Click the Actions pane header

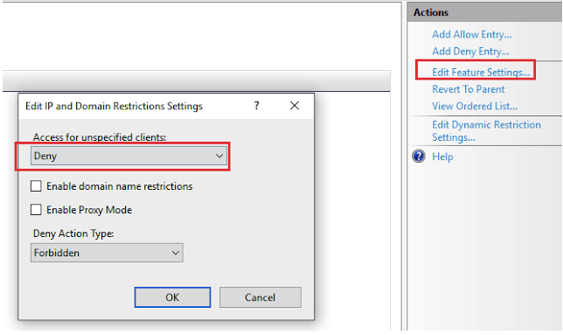click(484, 12)
